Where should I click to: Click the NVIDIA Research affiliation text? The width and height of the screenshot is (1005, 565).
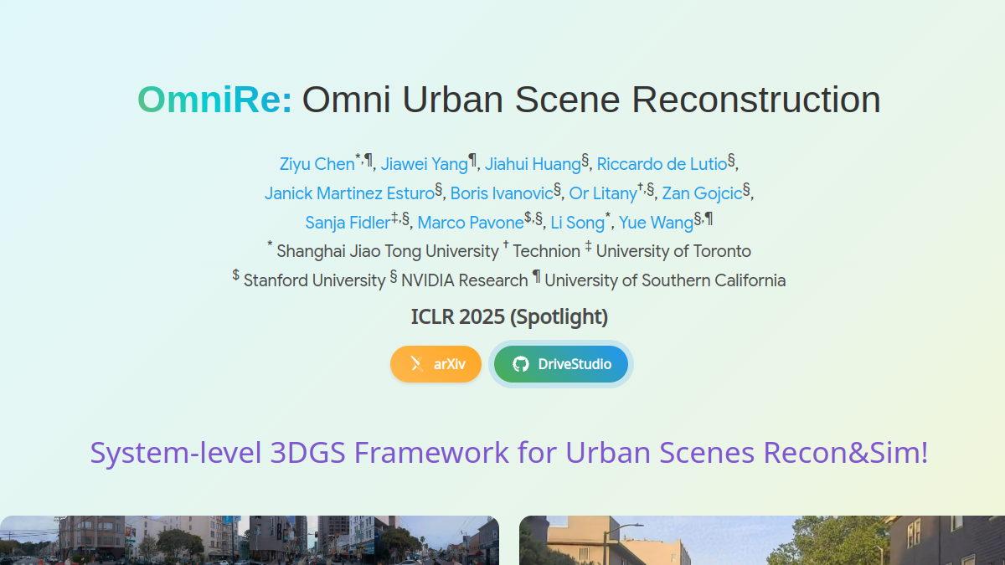[464, 280]
